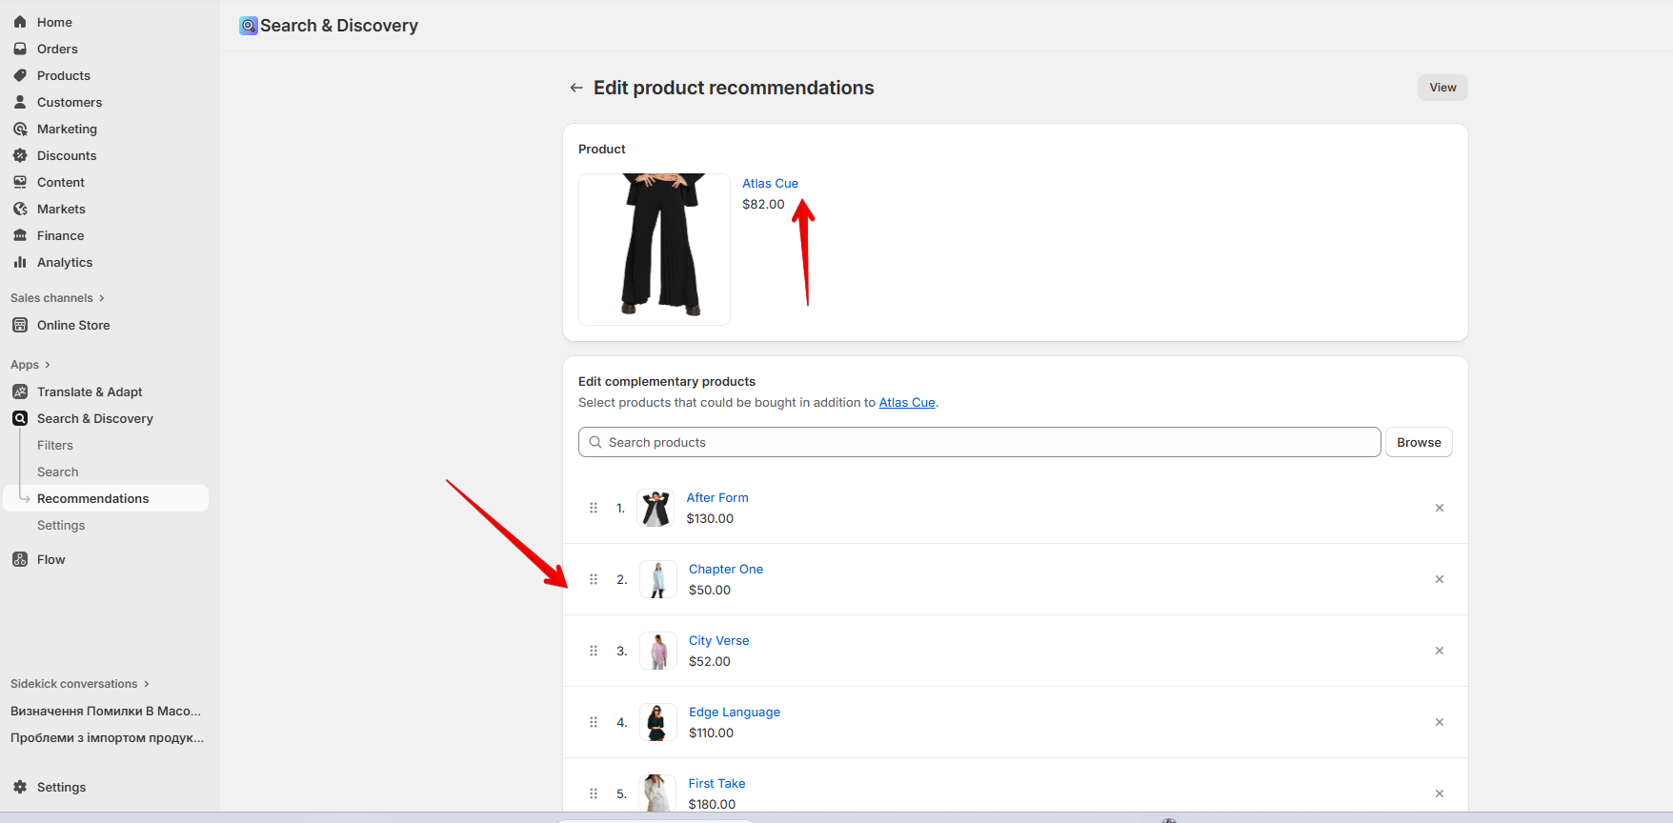The image size is (1673, 823).
Task: Open the First Take product link
Action: [716, 783]
